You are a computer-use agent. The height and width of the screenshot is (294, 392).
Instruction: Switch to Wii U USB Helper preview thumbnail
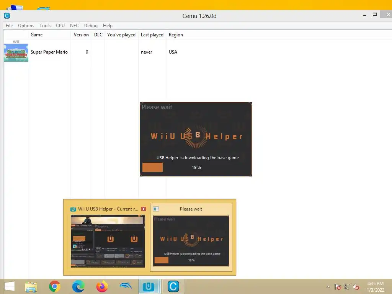coord(108,241)
